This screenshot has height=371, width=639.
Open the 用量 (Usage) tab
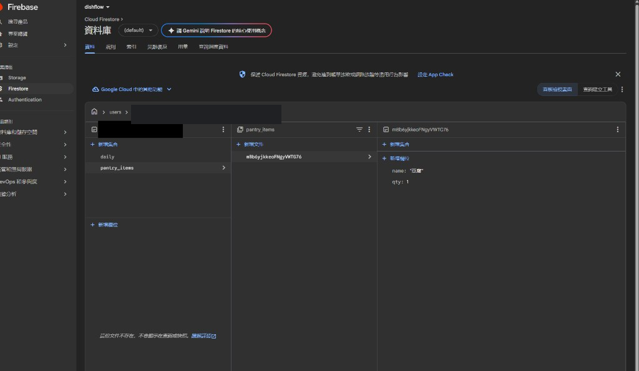point(183,47)
